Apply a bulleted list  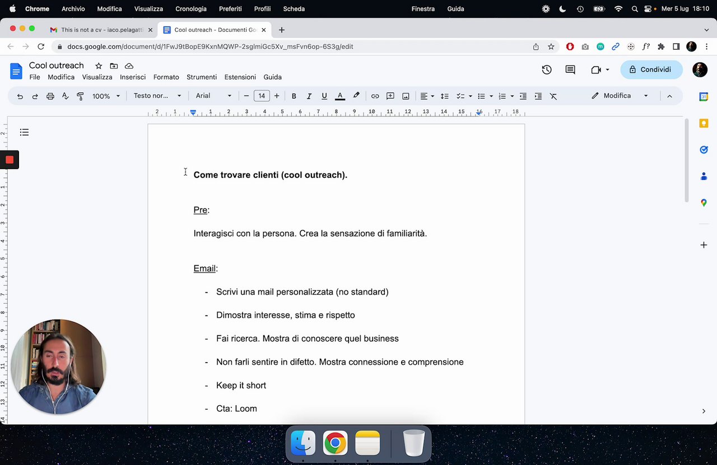click(481, 96)
